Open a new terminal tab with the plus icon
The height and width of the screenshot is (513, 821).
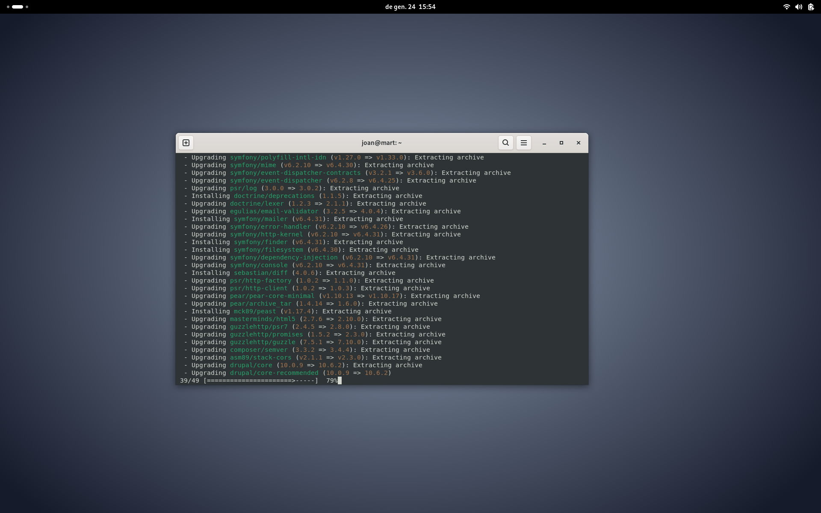point(186,143)
